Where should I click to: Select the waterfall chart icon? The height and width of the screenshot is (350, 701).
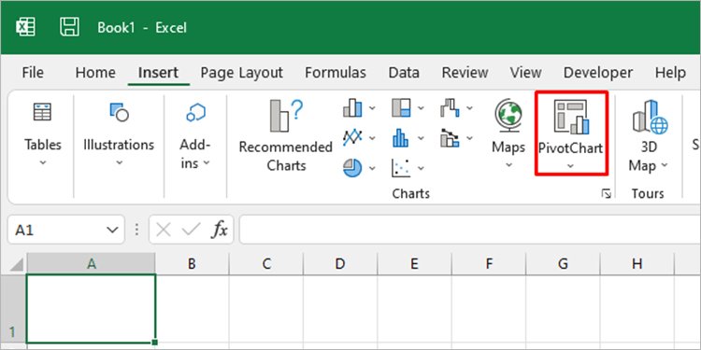pyautogui.click(x=450, y=107)
